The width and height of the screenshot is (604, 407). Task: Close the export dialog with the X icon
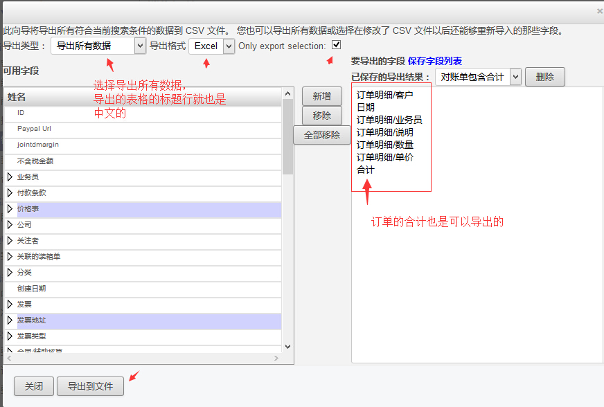pos(599,11)
